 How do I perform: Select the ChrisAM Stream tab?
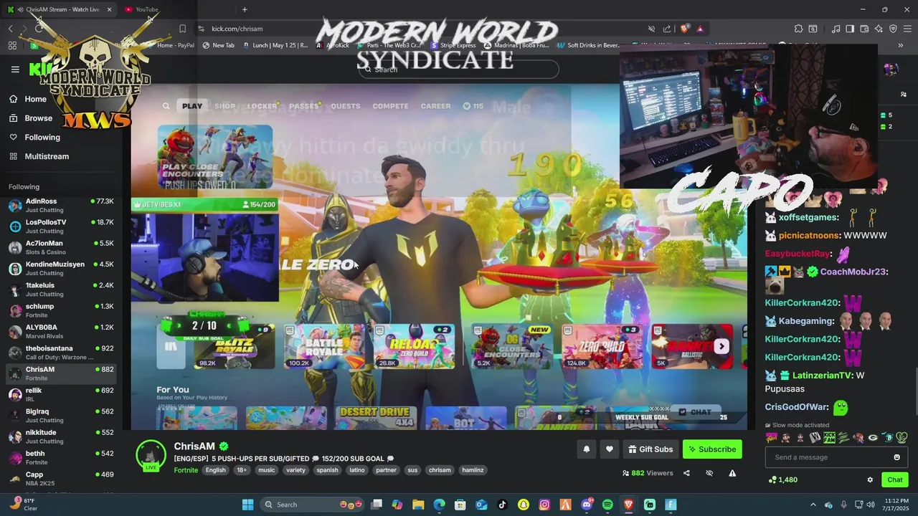60,9
